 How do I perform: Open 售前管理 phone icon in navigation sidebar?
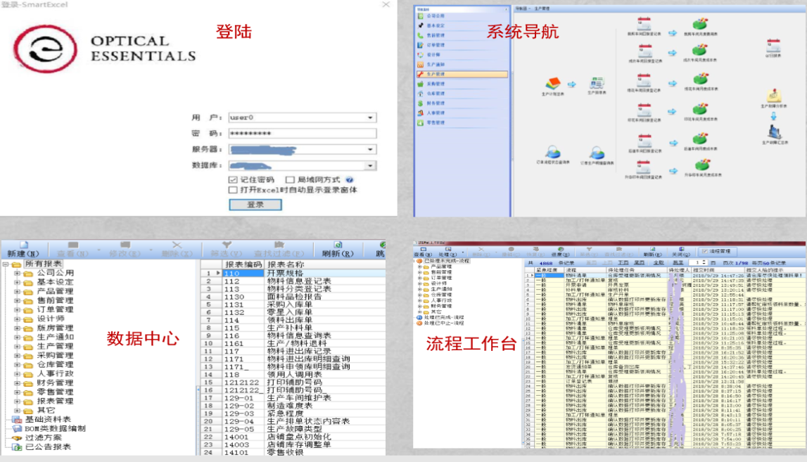[x=421, y=35]
